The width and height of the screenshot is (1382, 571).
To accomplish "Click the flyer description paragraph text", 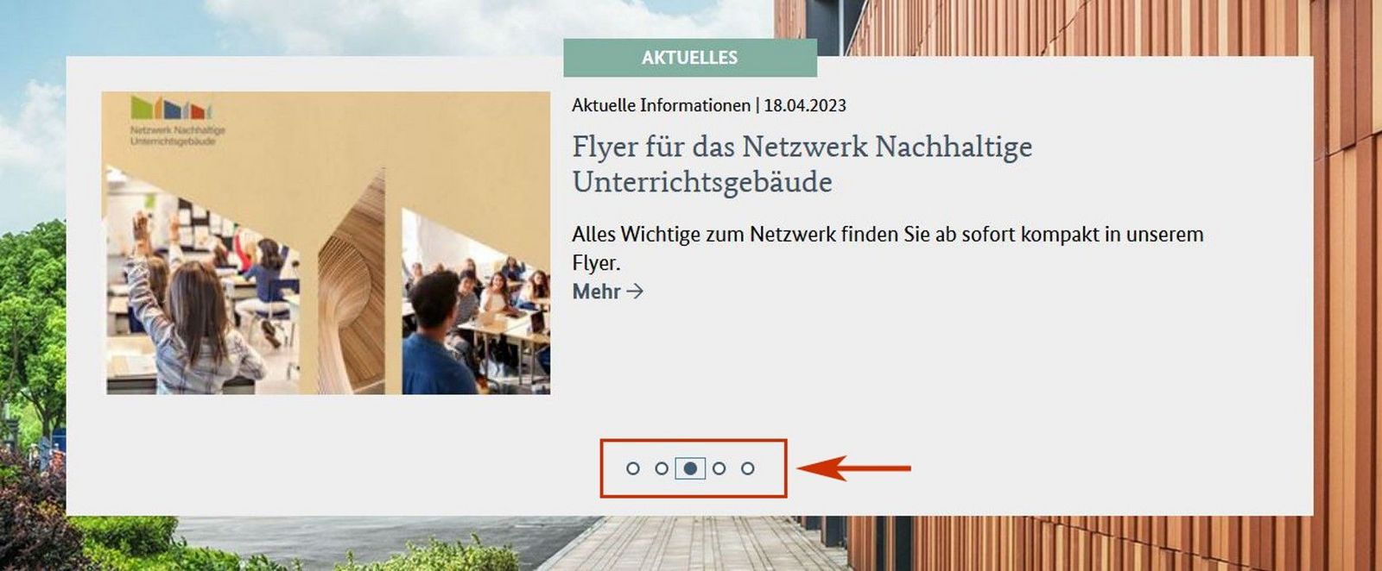I will (887, 248).
